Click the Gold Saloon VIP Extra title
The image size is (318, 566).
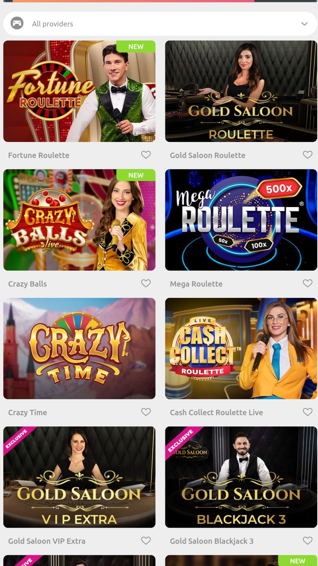click(x=47, y=541)
